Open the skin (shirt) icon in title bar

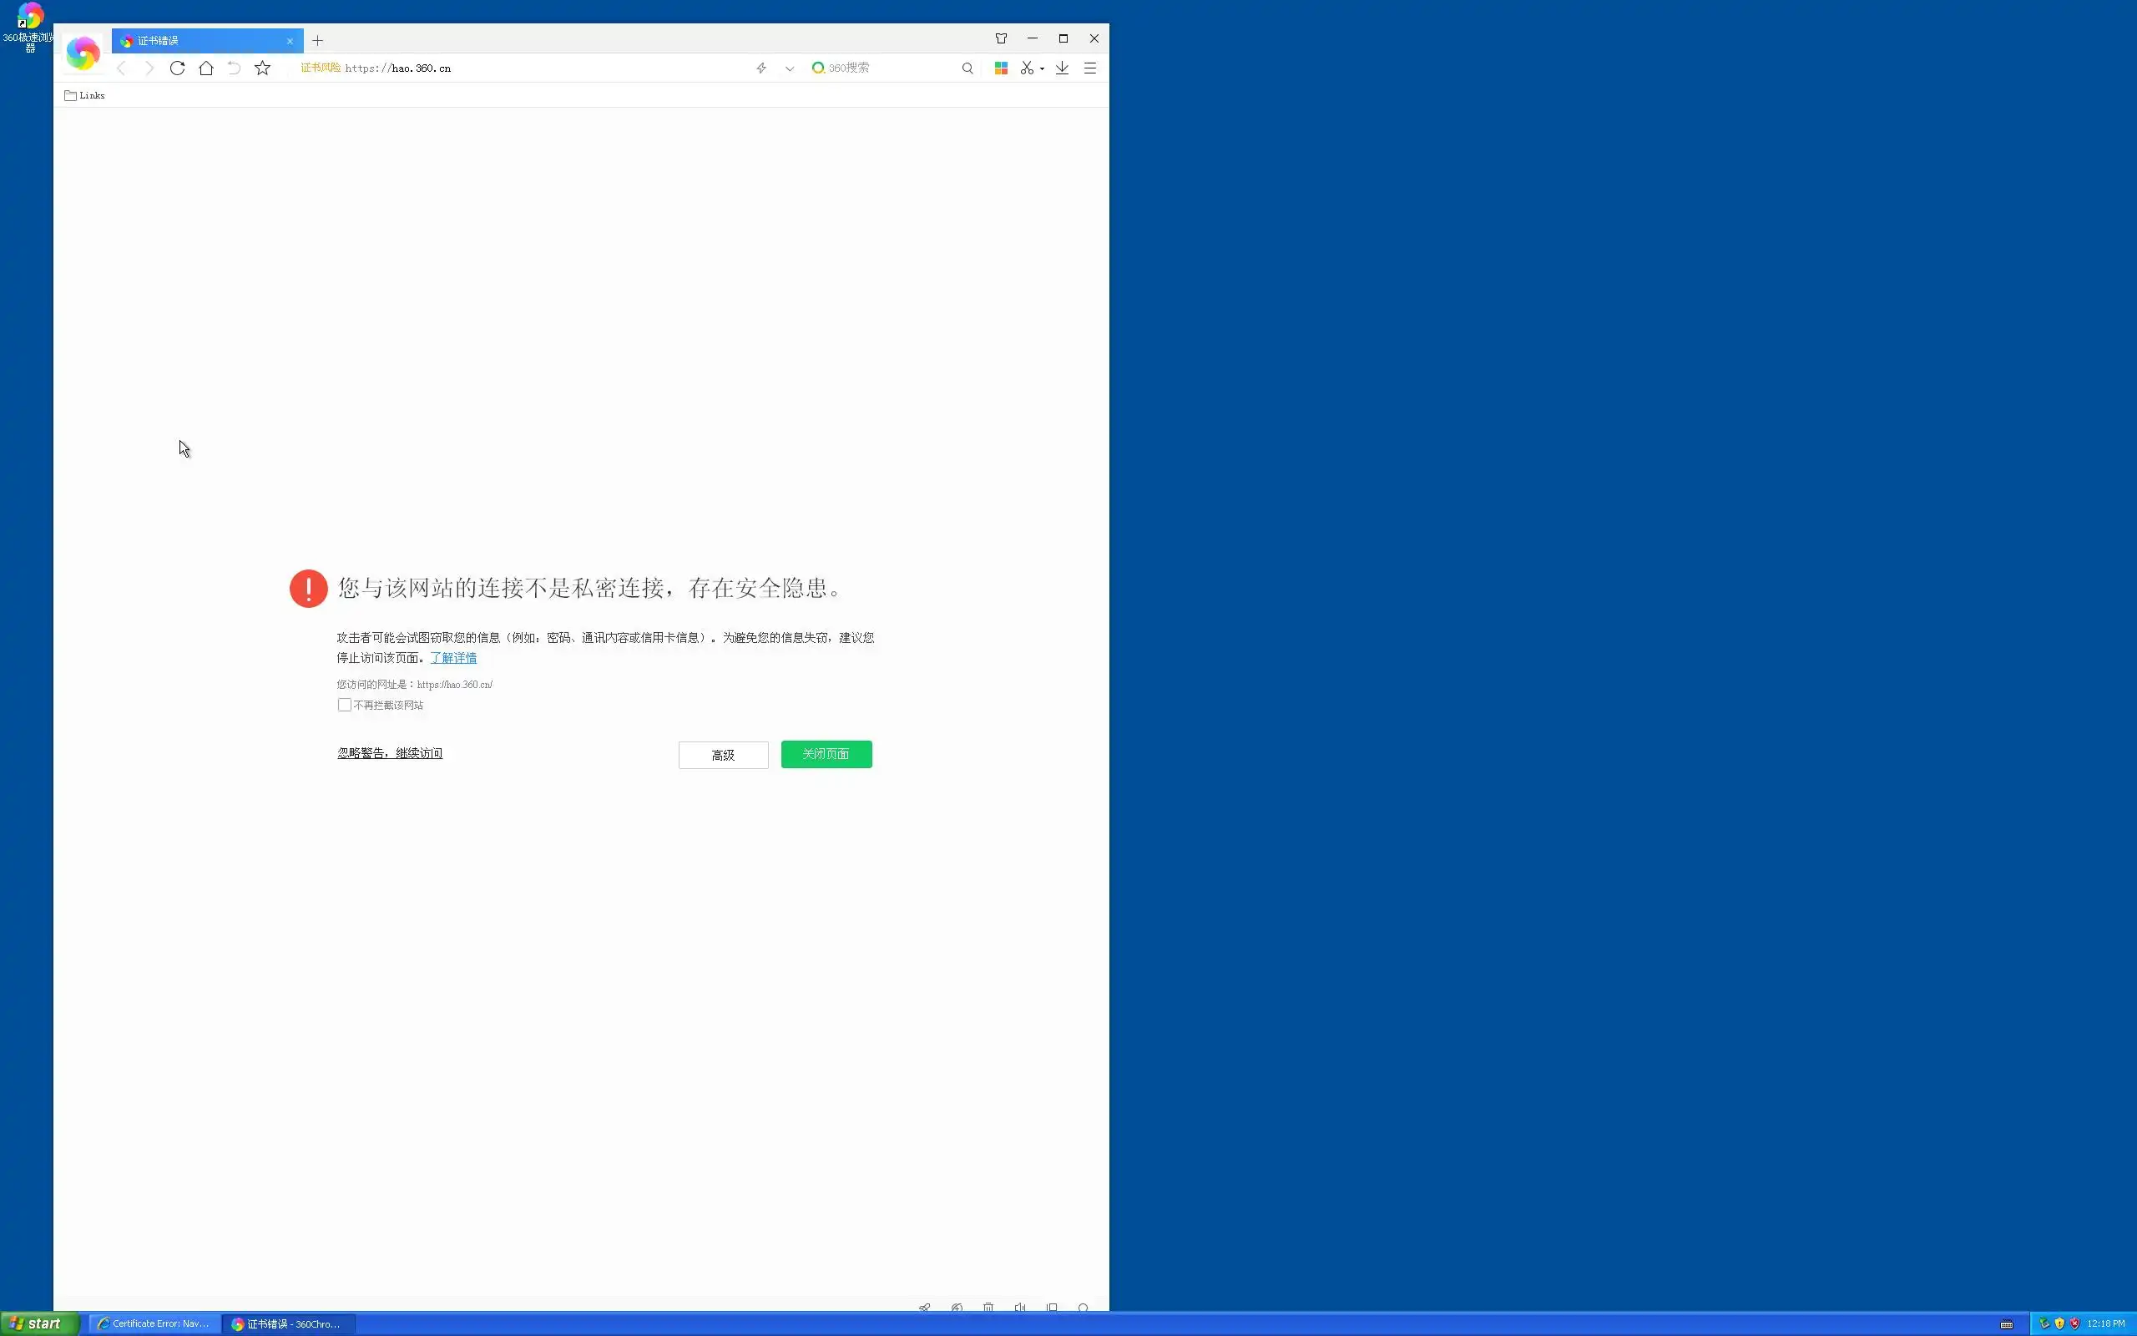(1001, 39)
